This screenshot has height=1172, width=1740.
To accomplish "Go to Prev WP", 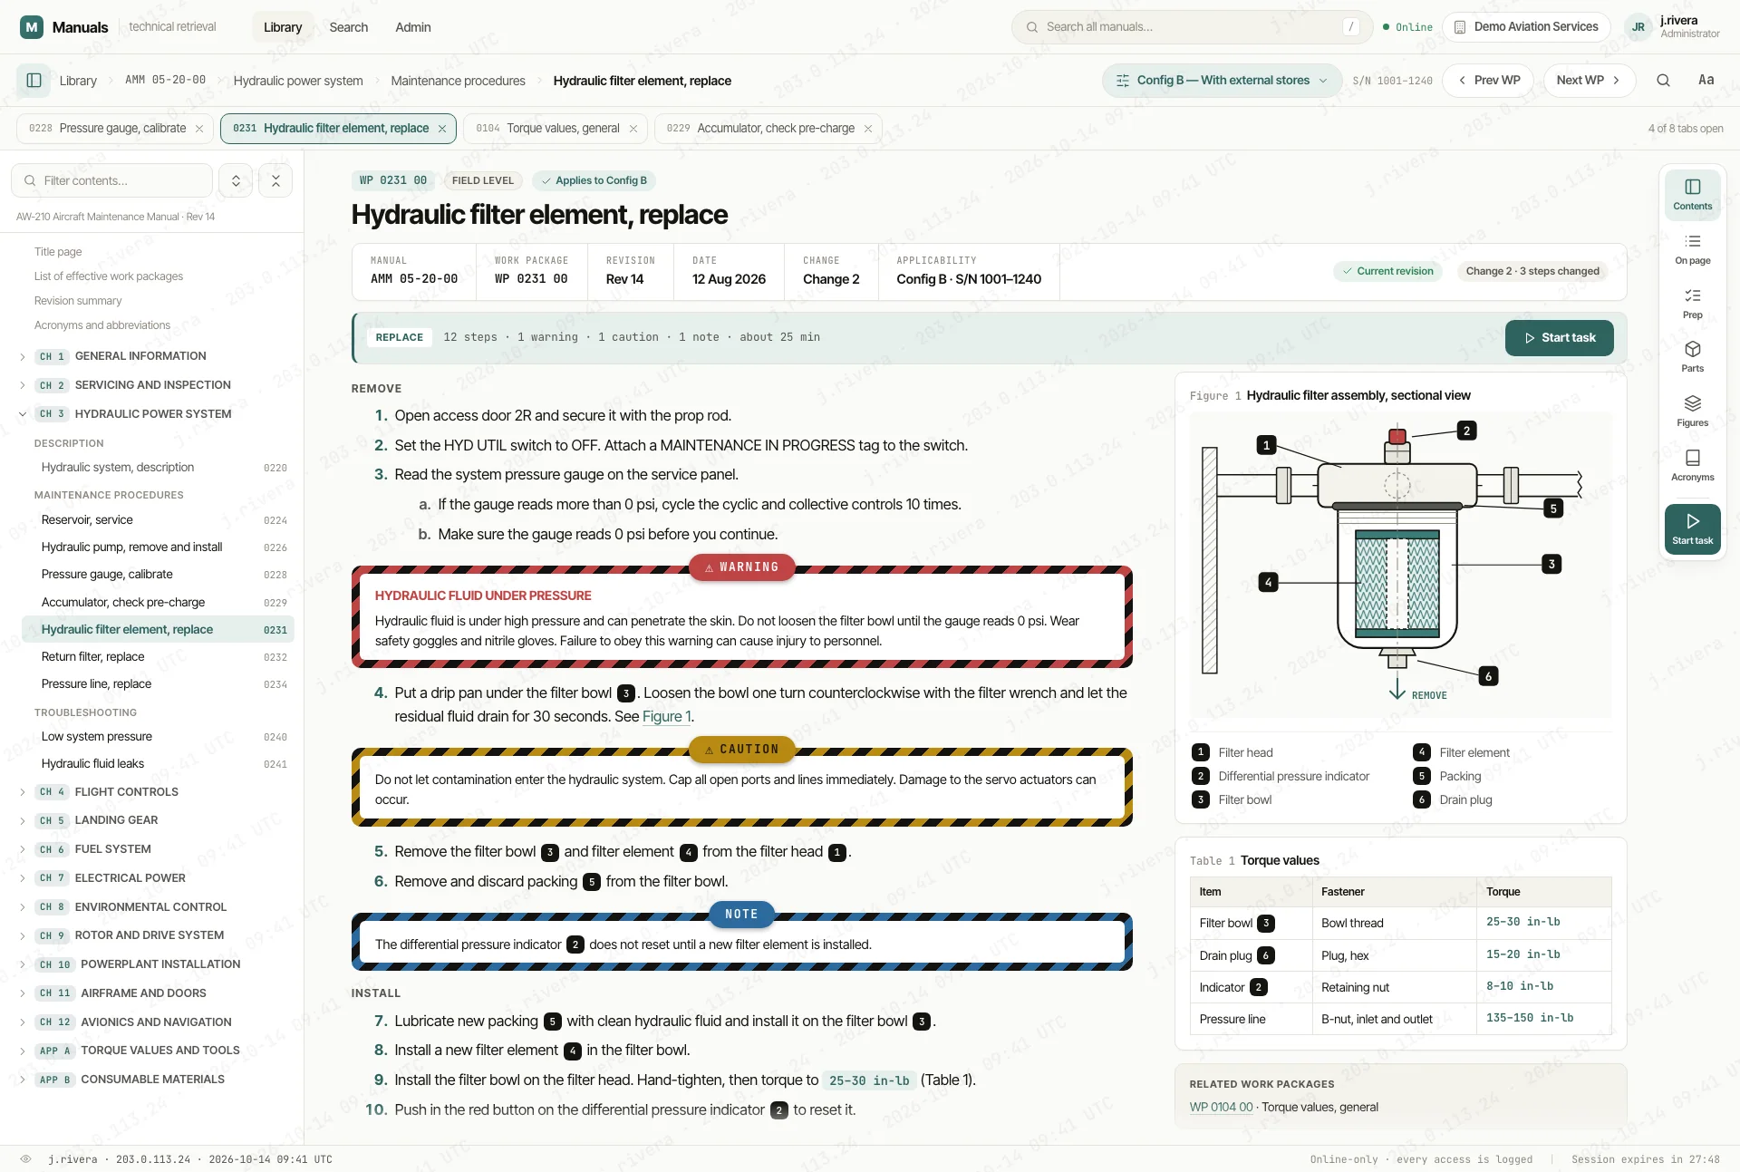I will point(1488,81).
